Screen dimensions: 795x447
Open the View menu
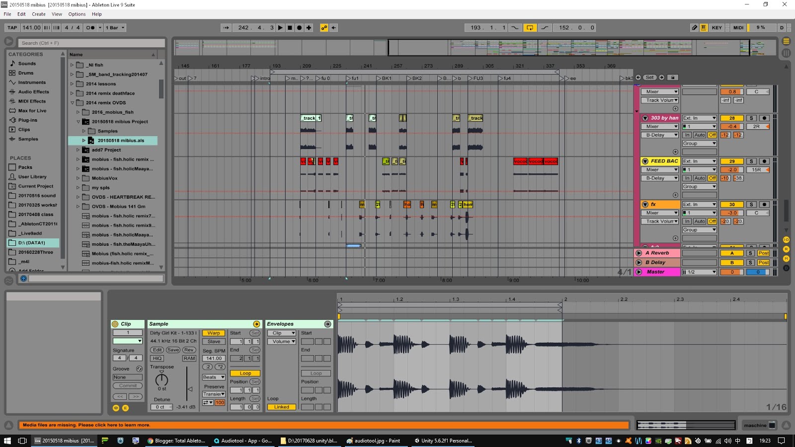coord(57,14)
